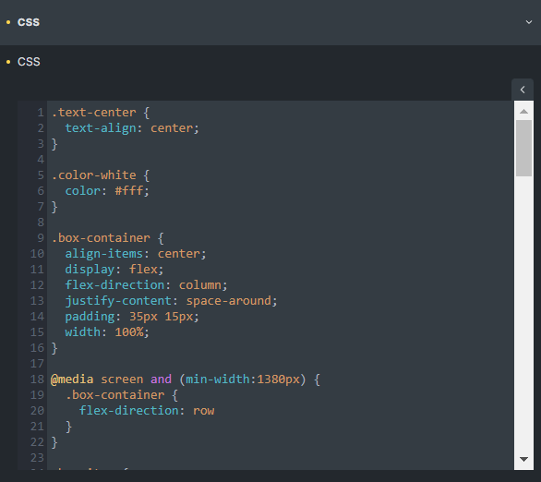Place cursor after flex-direction: row

215,411
